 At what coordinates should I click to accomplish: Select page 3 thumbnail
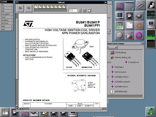(x=44, y=7)
